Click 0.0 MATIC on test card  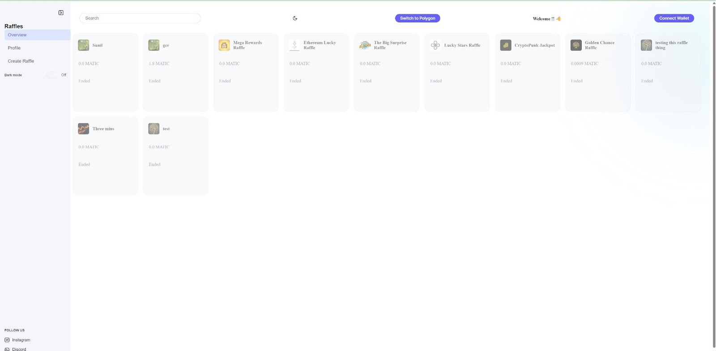(159, 147)
